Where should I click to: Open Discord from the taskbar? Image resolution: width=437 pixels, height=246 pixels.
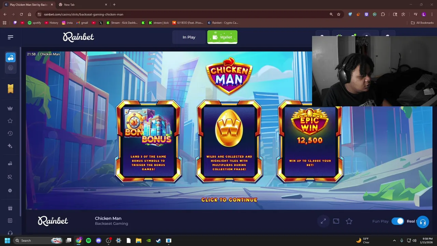coord(99,241)
